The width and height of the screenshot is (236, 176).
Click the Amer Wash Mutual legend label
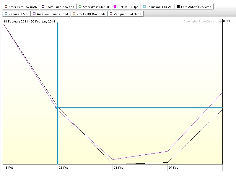pyautogui.click(x=96, y=7)
